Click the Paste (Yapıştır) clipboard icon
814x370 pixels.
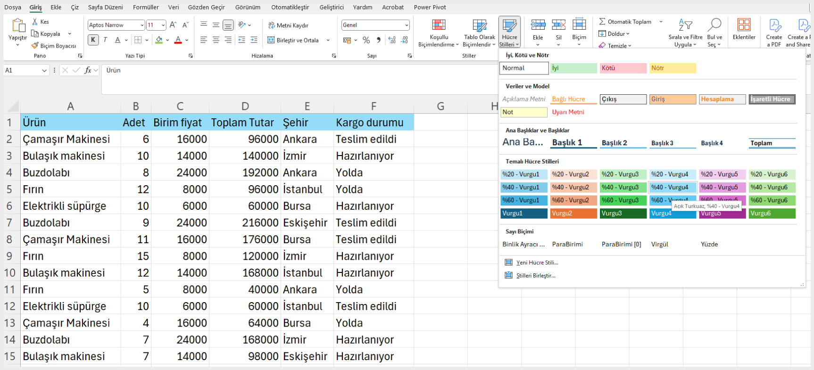coord(18,25)
